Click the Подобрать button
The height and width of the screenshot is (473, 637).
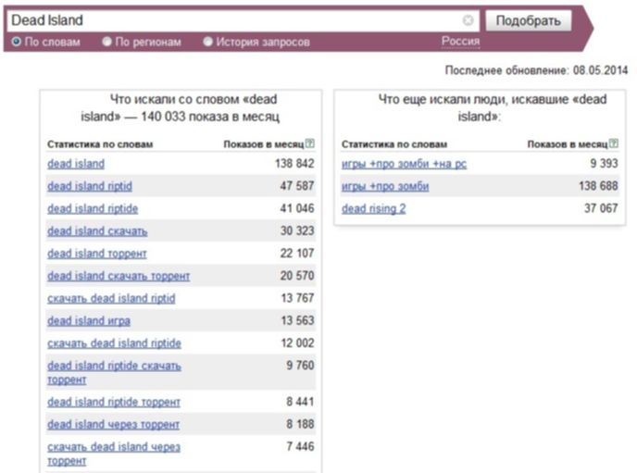click(528, 20)
